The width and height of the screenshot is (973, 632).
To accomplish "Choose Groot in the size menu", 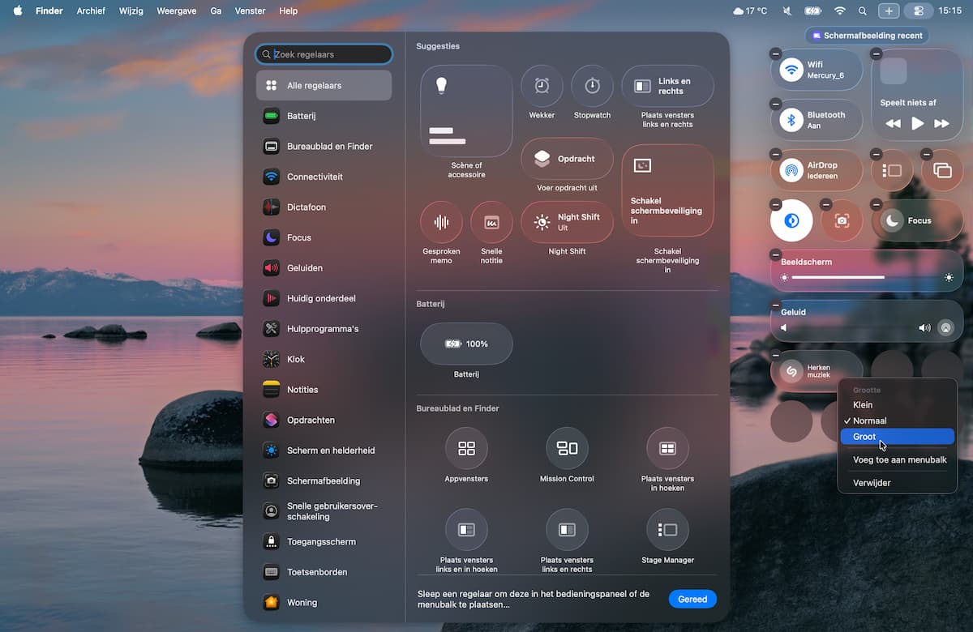I will 864,437.
